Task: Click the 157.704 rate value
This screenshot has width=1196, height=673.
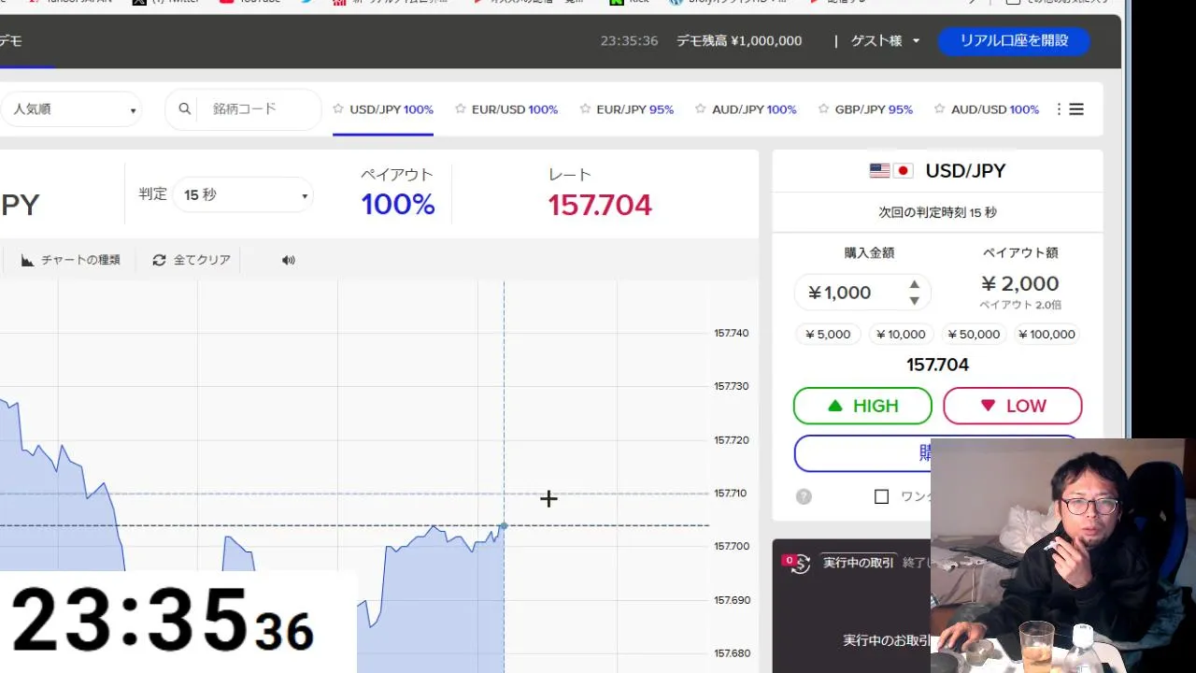Action: [x=600, y=205]
